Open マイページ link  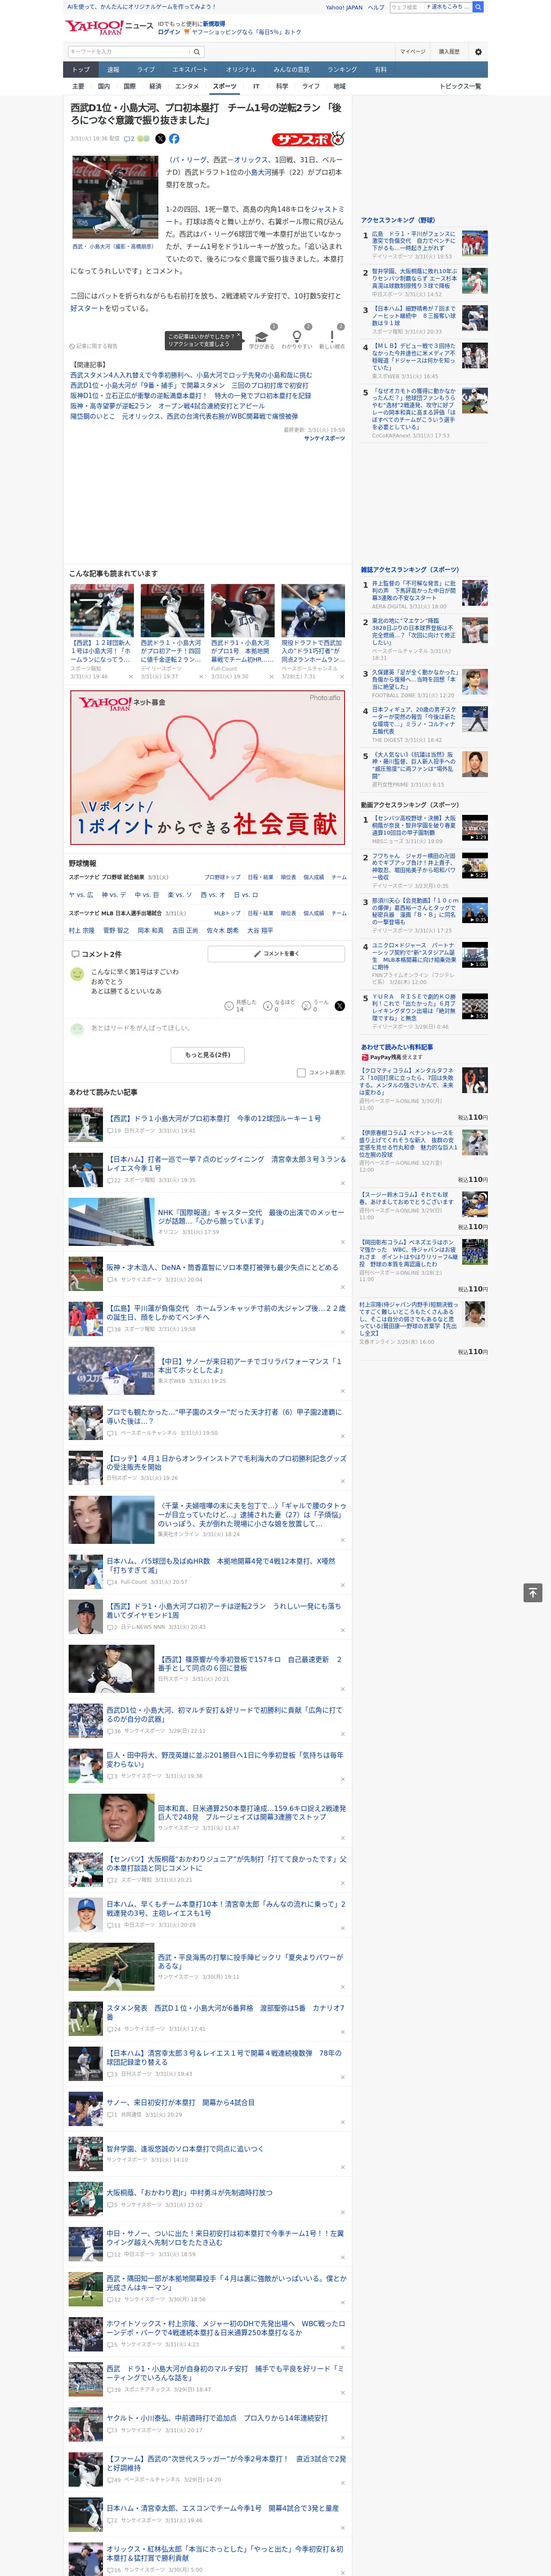click(x=413, y=52)
